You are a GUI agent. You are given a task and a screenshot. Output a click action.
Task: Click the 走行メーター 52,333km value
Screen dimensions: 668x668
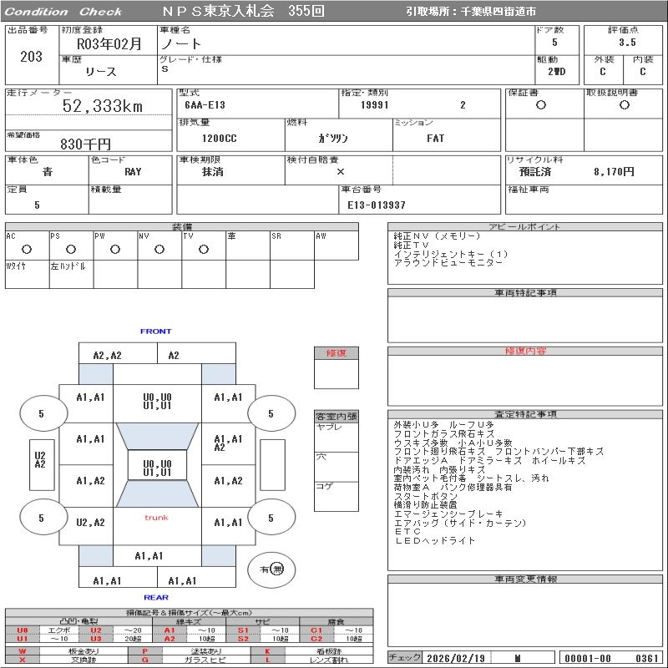coord(103,106)
